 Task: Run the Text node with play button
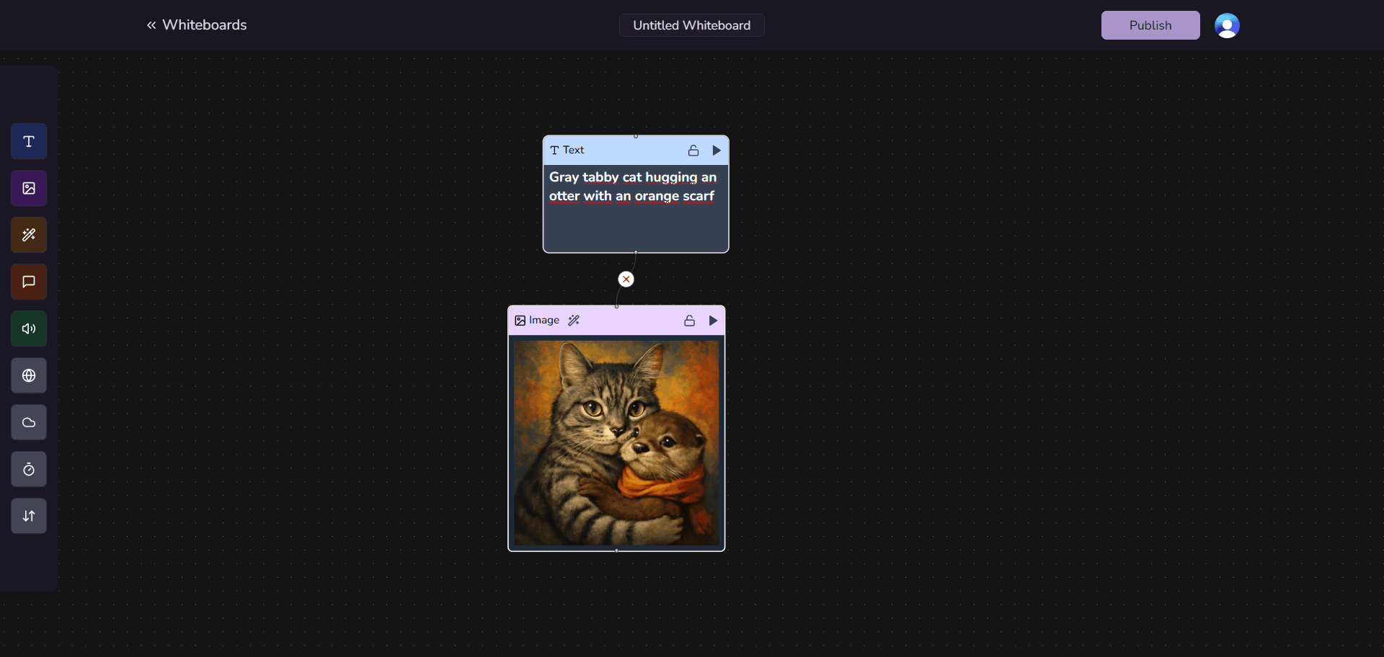(717, 151)
